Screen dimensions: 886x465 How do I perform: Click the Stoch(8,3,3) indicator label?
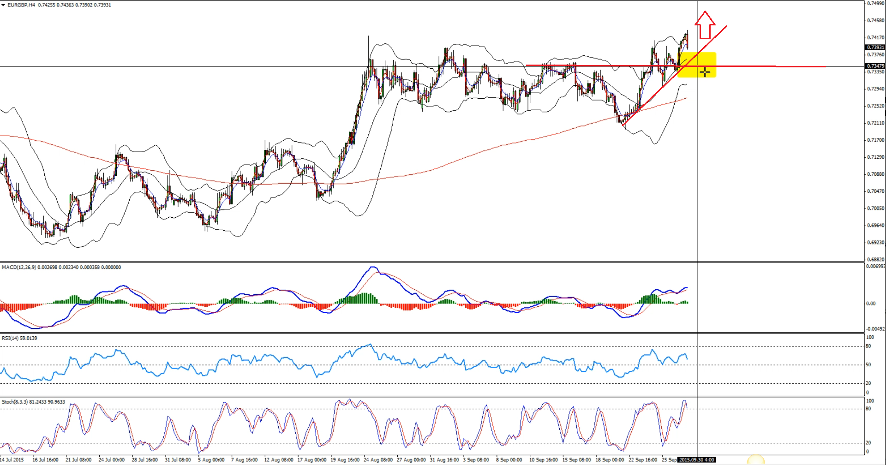[x=15, y=402]
